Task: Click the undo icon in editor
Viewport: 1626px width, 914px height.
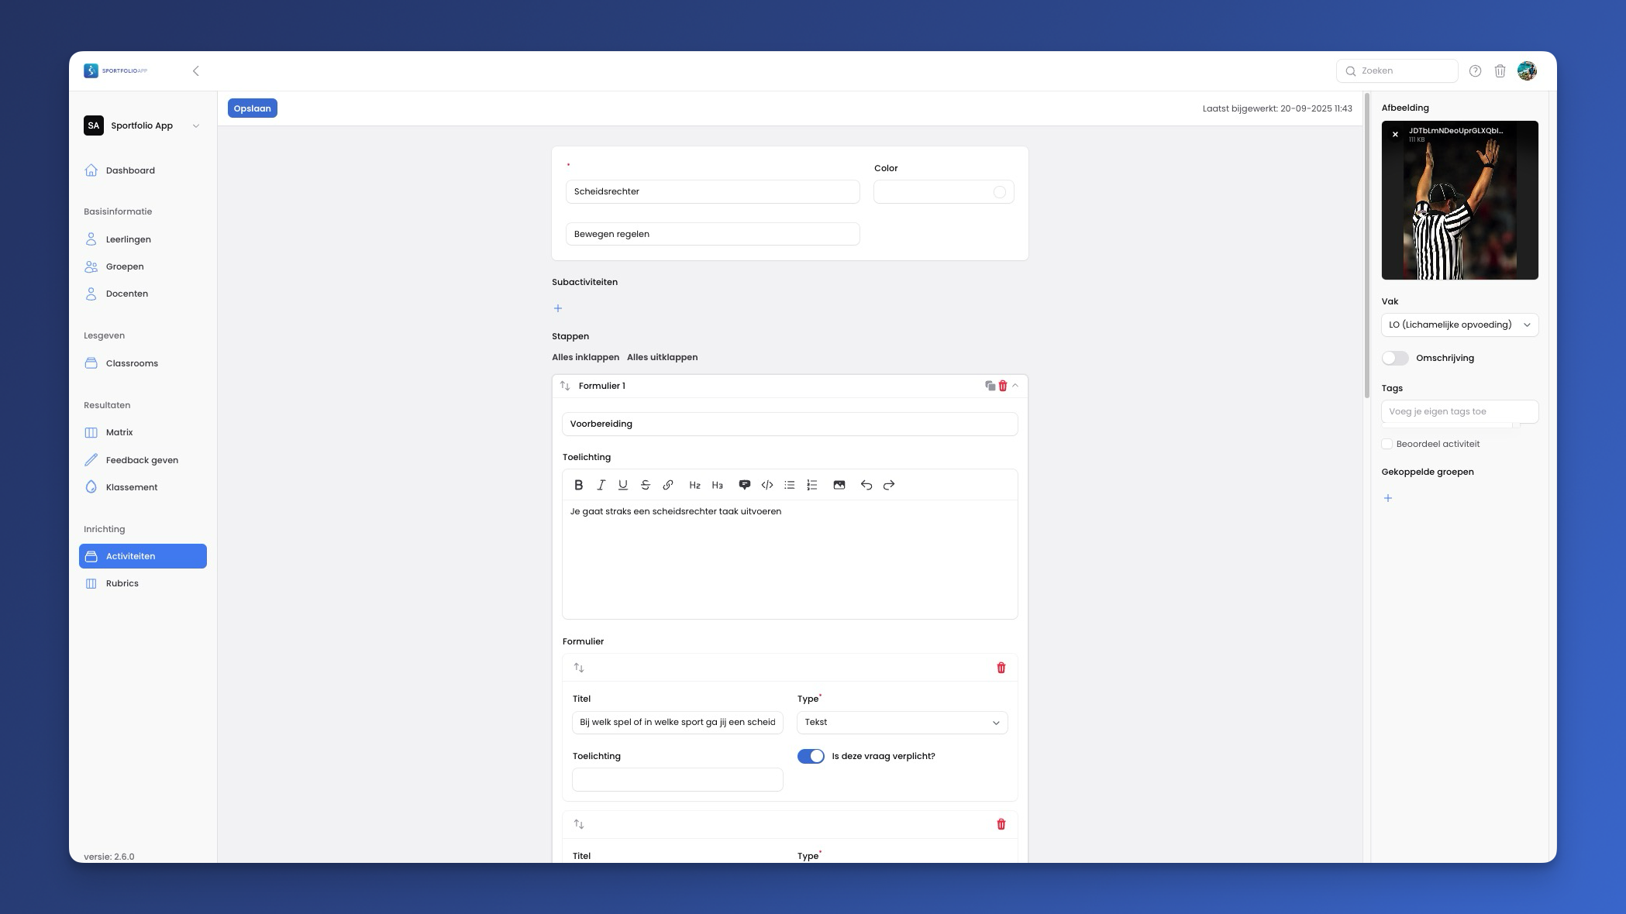Action: [x=866, y=485]
